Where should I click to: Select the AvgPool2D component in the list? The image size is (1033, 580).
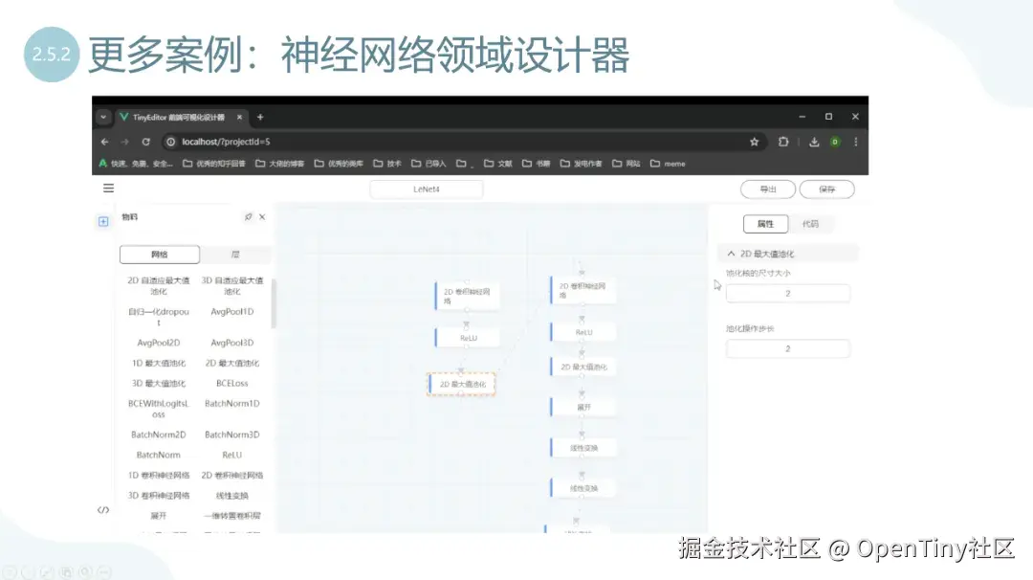pos(159,342)
